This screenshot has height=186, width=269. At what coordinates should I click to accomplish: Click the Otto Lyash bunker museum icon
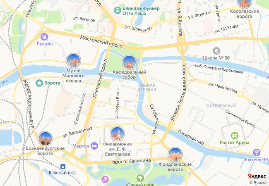[x=118, y=11]
